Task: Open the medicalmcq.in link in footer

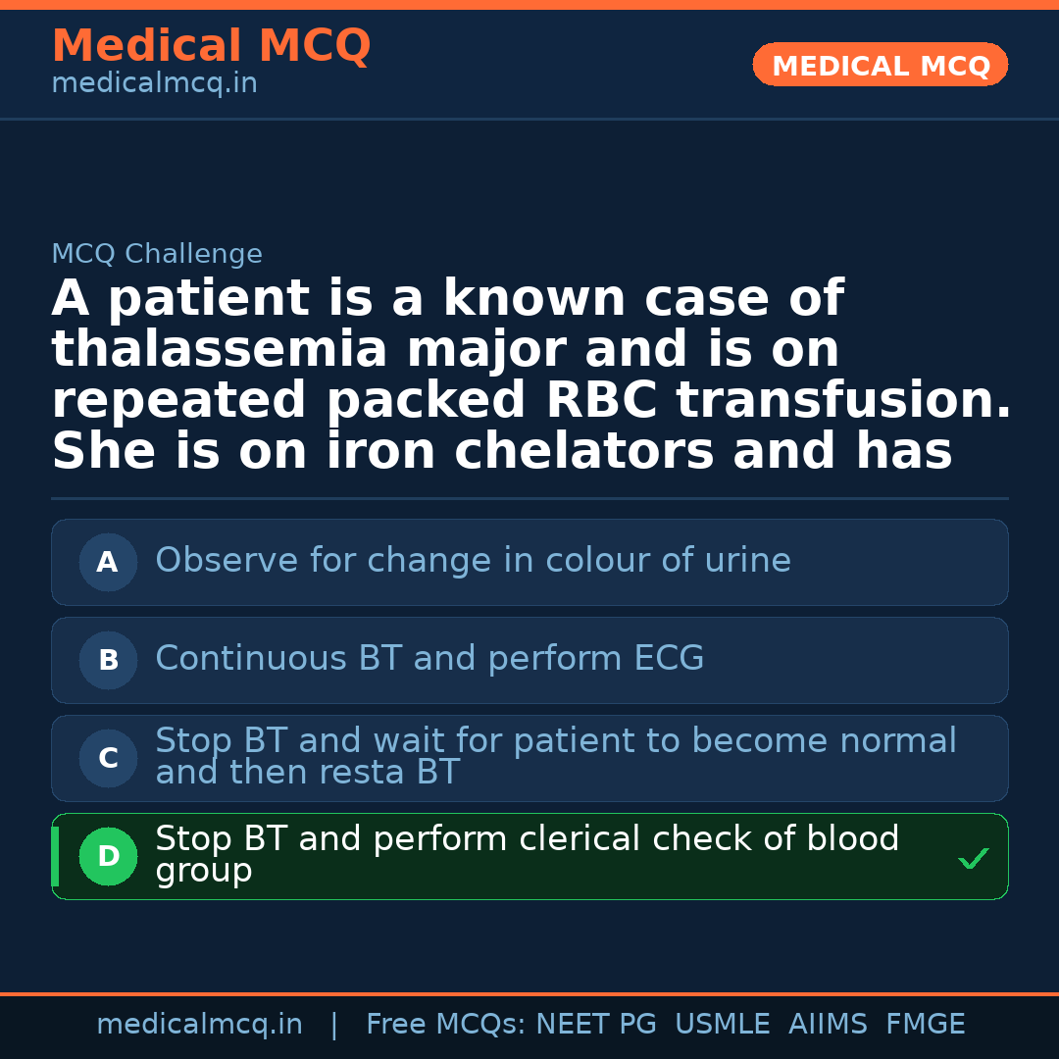Action: tap(199, 1025)
